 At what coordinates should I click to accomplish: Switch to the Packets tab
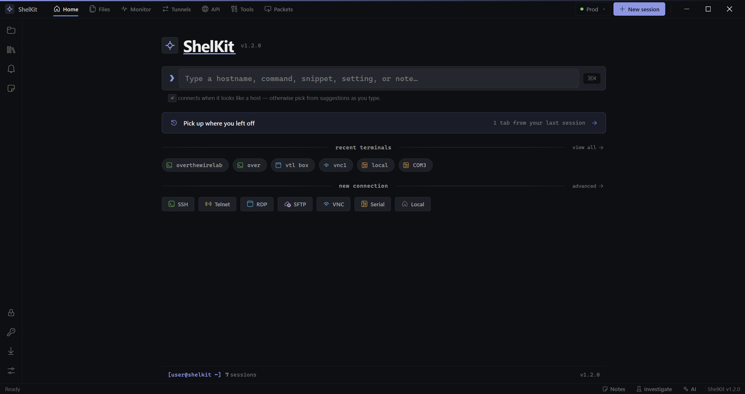click(279, 9)
